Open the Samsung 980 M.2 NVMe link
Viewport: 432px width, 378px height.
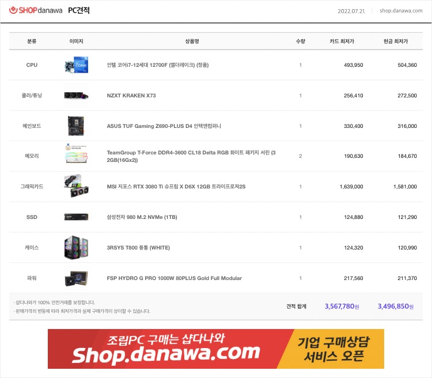pyautogui.click(x=142, y=217)
